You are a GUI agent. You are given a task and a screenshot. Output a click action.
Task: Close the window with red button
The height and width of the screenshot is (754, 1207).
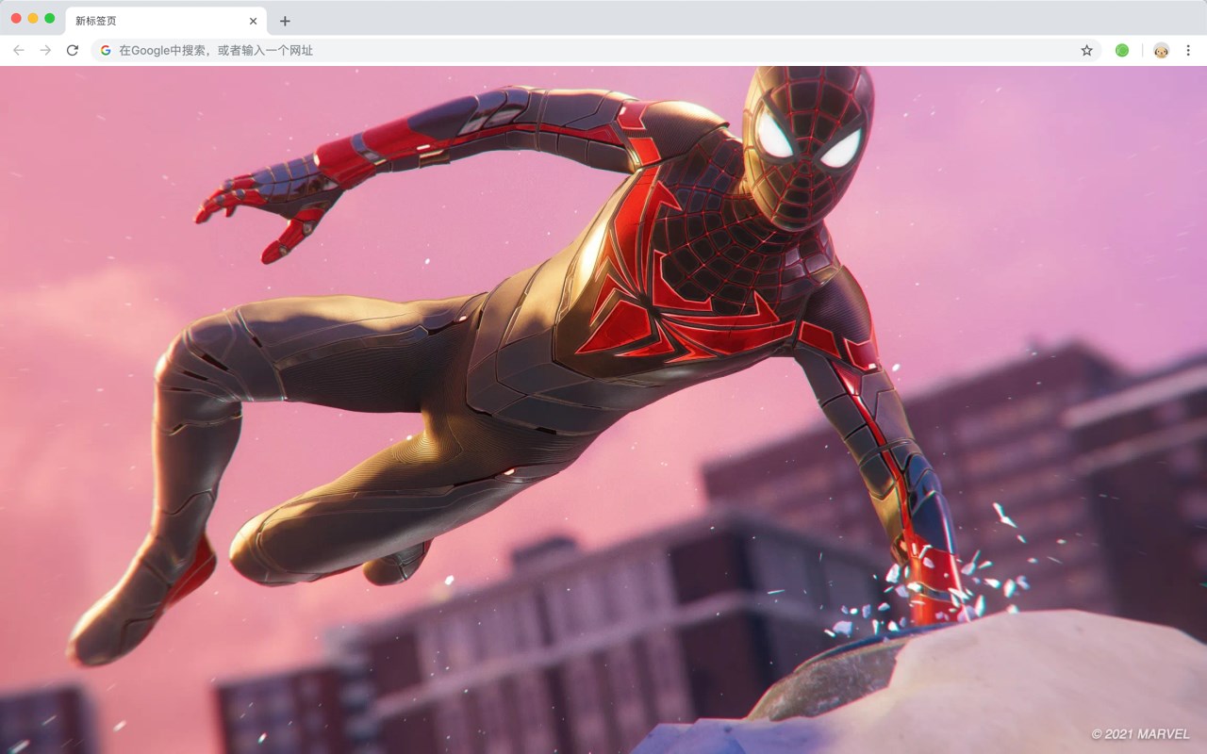click(16, 18)
